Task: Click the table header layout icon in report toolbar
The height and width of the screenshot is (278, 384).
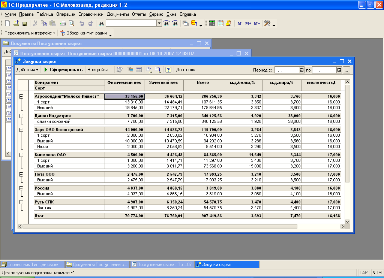Action: [139, 70]
